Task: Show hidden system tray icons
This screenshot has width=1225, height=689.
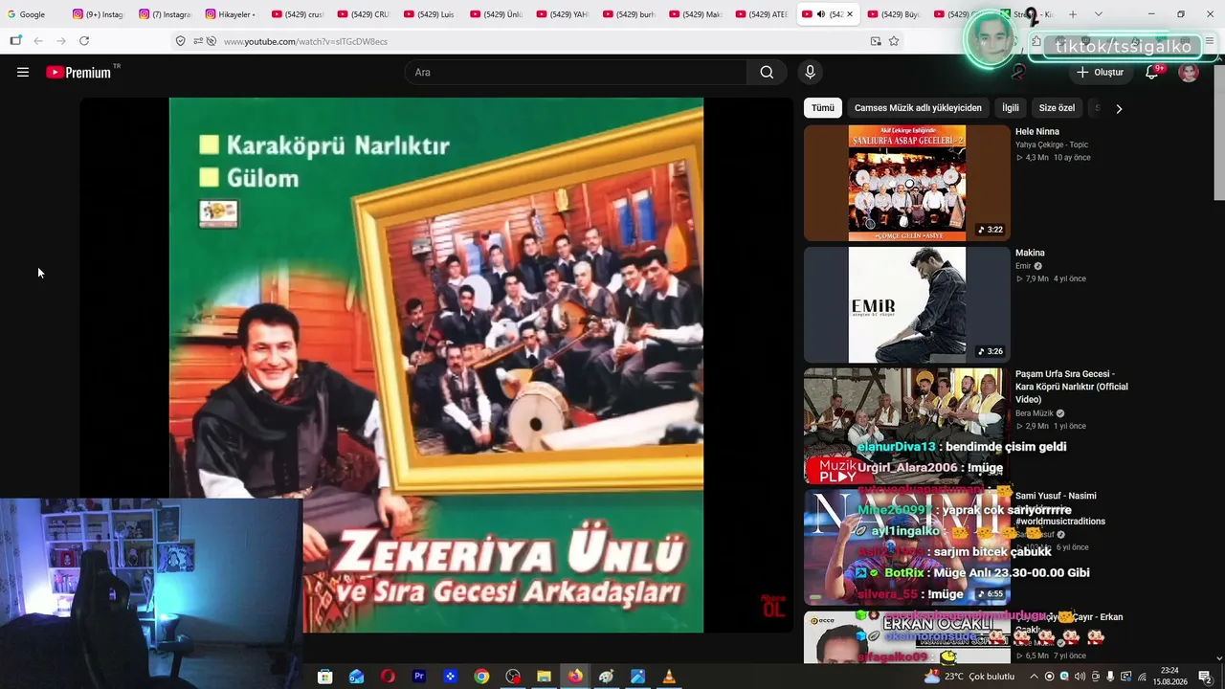Action: coord(1035,677)
